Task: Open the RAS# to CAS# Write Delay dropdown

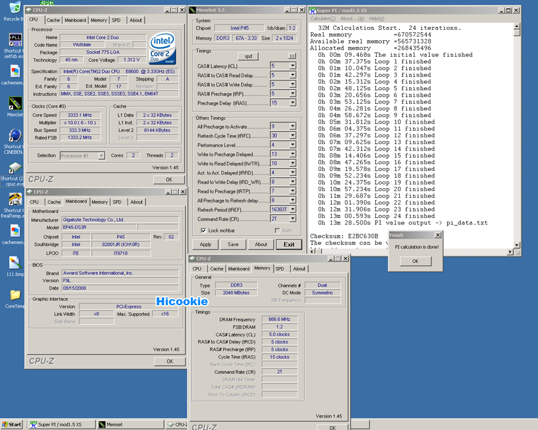Action: (293, 84)
